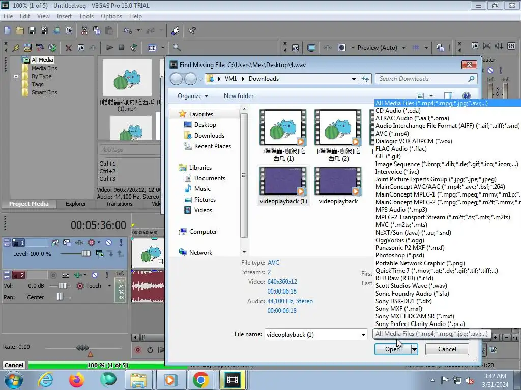Click the Back button in file dialog

point(176,79)
